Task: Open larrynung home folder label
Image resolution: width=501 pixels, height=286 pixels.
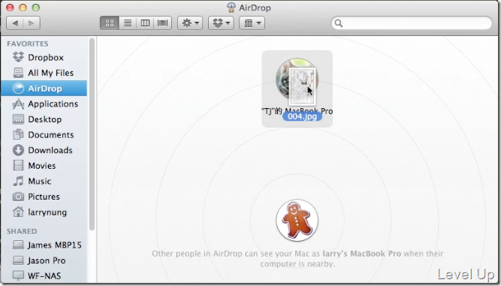Action: tap(47, 212)
